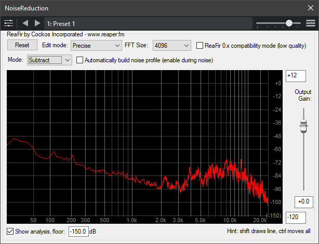Screen dimensions: 319x244
Task: Open the Edit mode Precise dropdown
Action: point(96,45)
